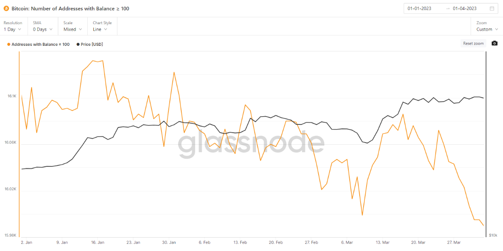Click the end date 01-04-2023 field

[465, 9]
